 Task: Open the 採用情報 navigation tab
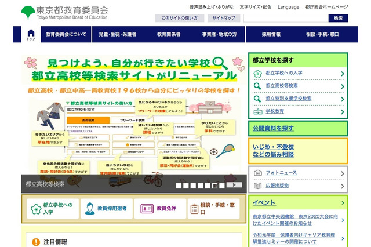tap(271, 35)
